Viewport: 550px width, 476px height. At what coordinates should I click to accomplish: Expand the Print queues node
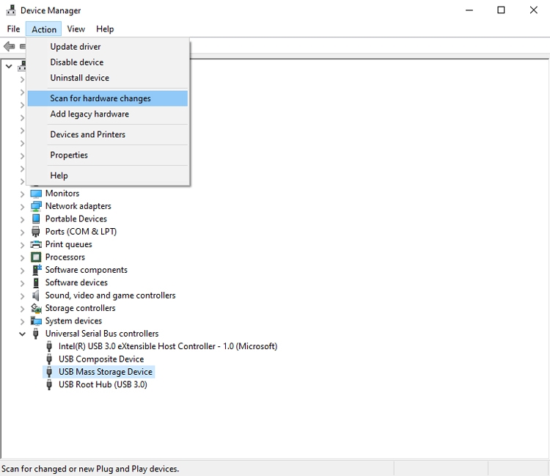[22, 245]
